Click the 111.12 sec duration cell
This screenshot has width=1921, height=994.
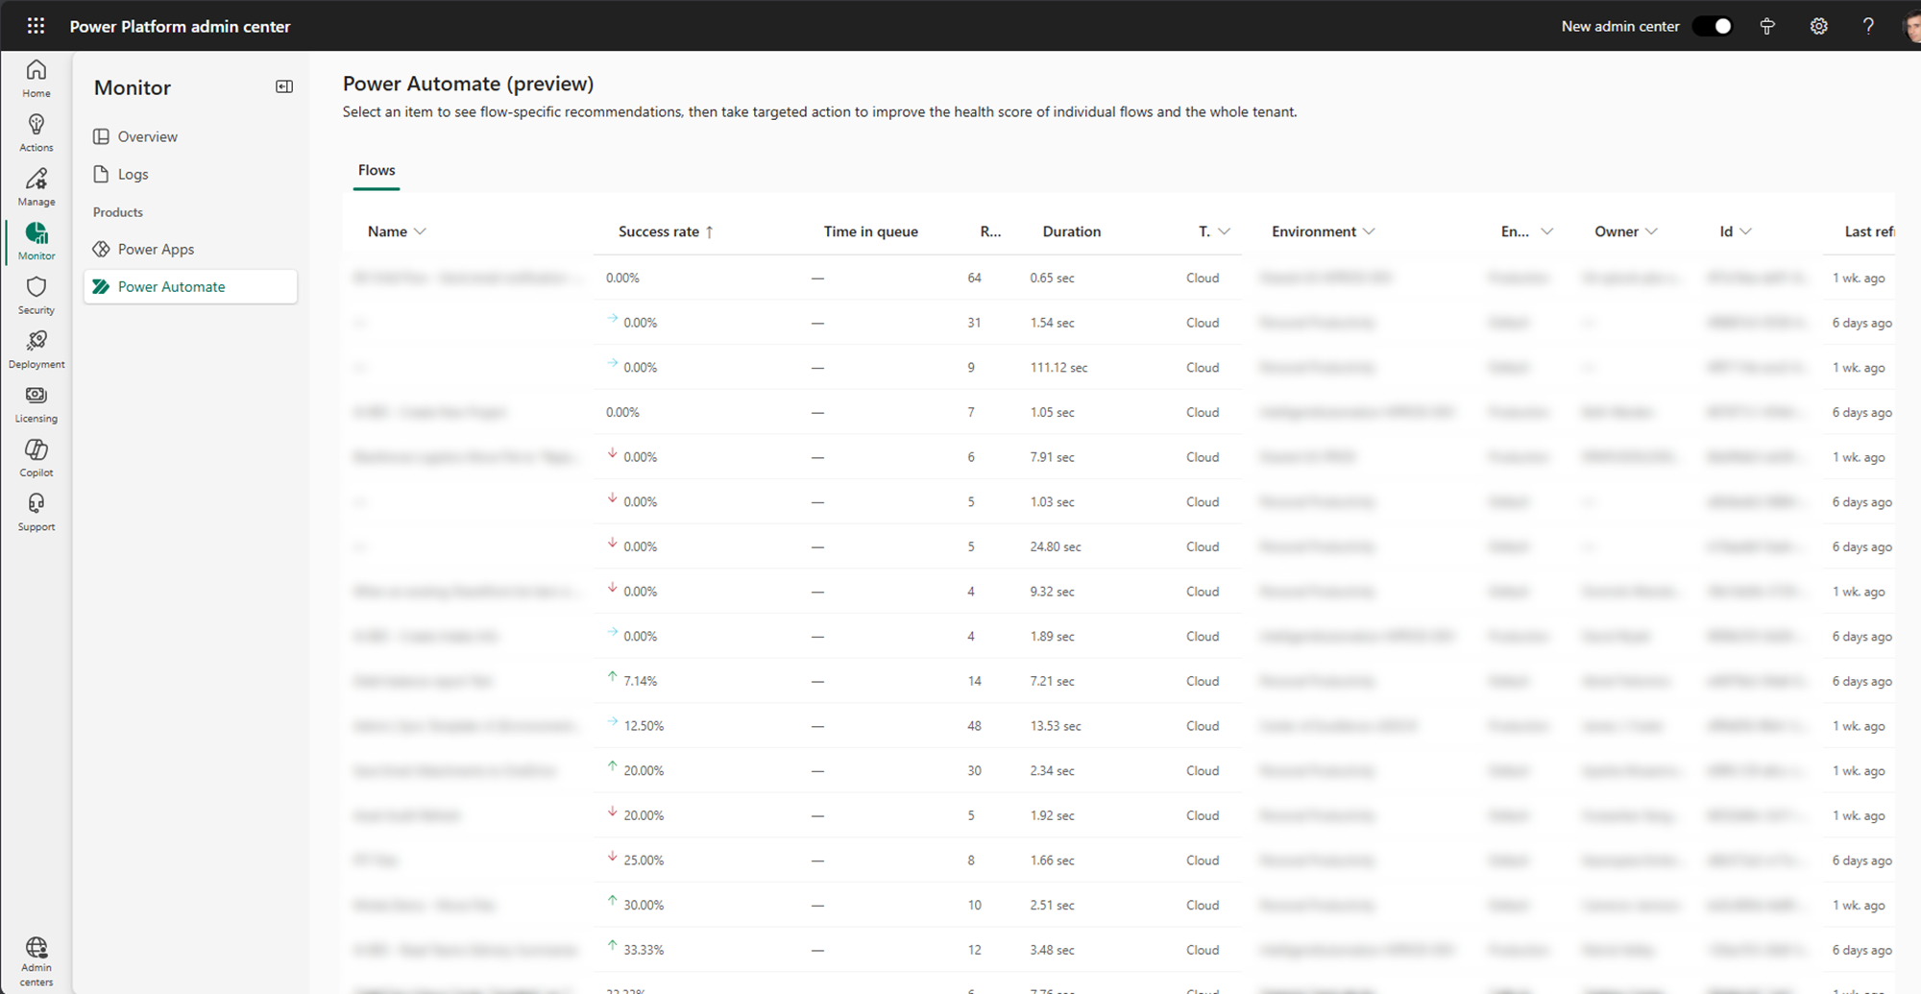tap(1058, 368)
